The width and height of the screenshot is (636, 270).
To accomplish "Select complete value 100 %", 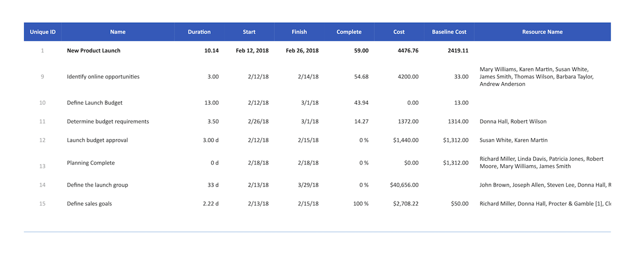I will 361,204.
